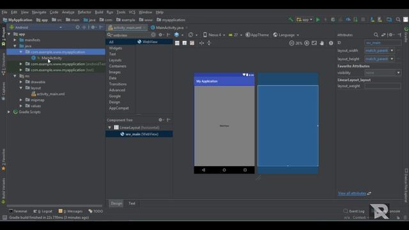Viewport: 409px width, 230px height.
Task: Click the palette search input field
Action: pos(132,34)
